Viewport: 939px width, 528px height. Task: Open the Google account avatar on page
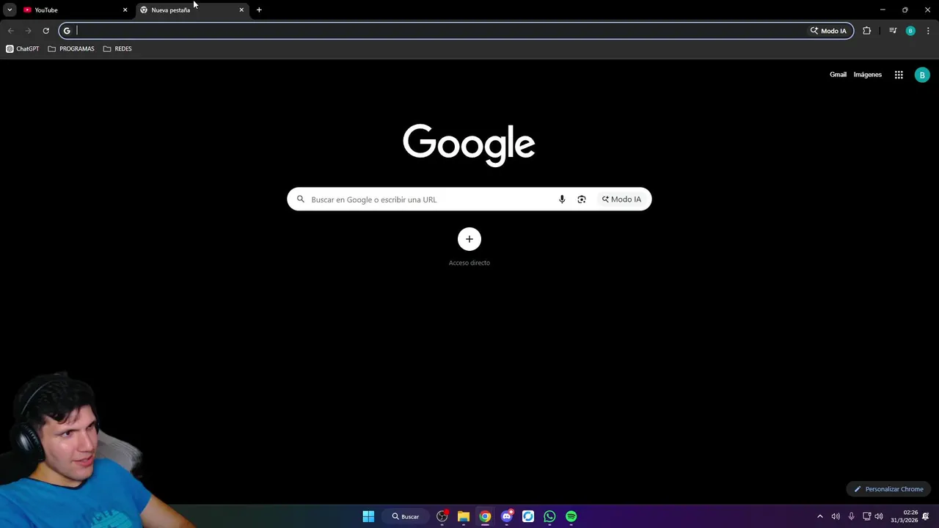pos(922,75)
